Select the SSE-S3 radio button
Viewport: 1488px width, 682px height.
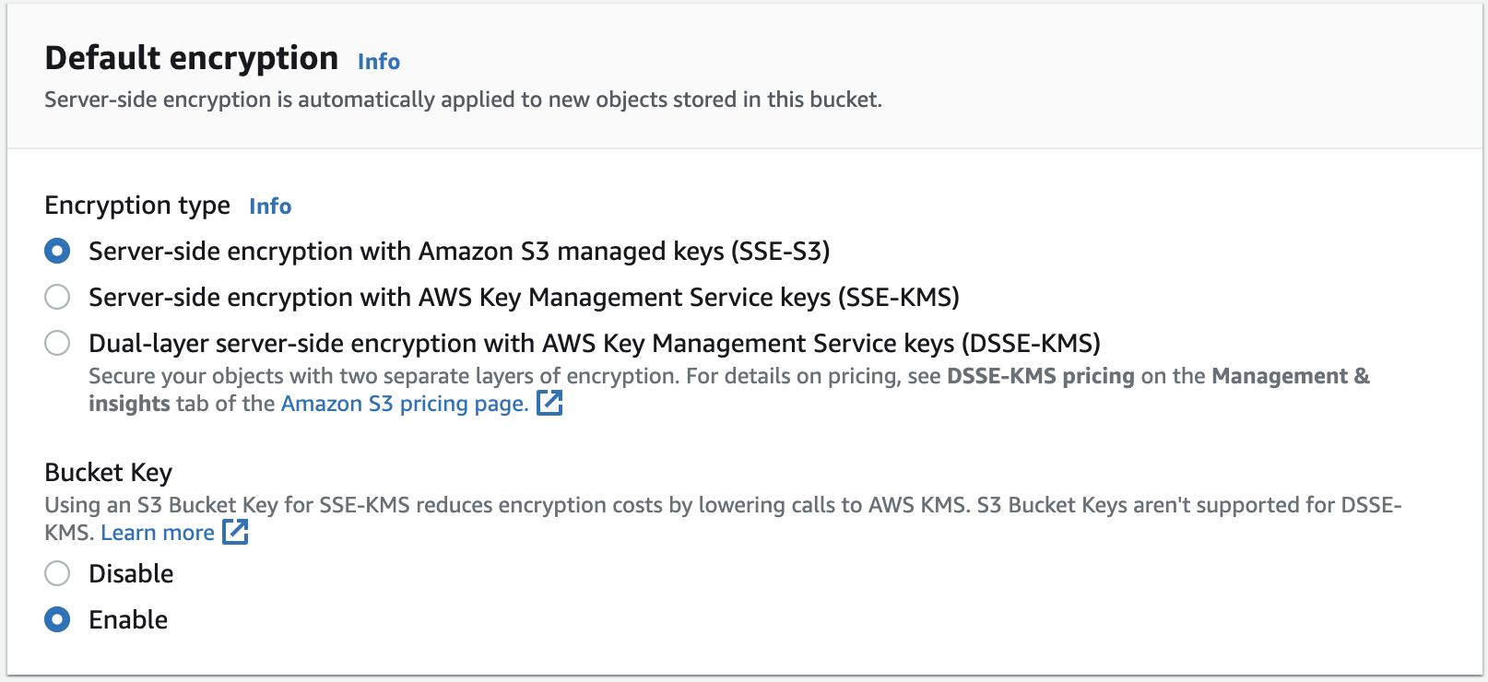pyautogui.click(x=57, y=251)
